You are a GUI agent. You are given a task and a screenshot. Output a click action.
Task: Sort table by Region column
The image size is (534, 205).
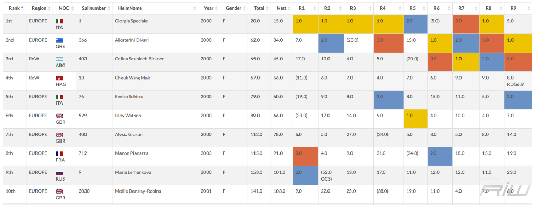tap(40, 8)
